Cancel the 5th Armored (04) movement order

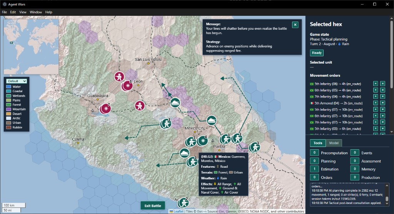382,103
